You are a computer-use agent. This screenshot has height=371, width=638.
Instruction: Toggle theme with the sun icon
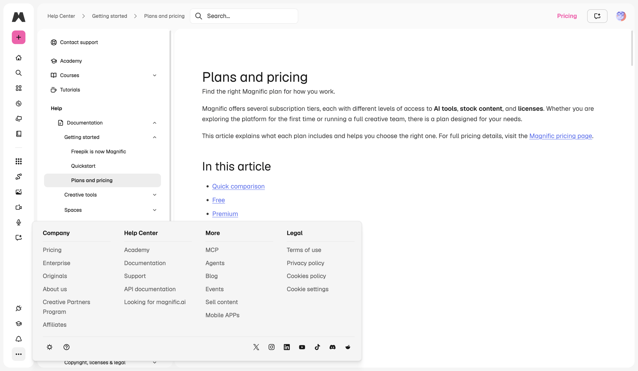coord(49,347)
